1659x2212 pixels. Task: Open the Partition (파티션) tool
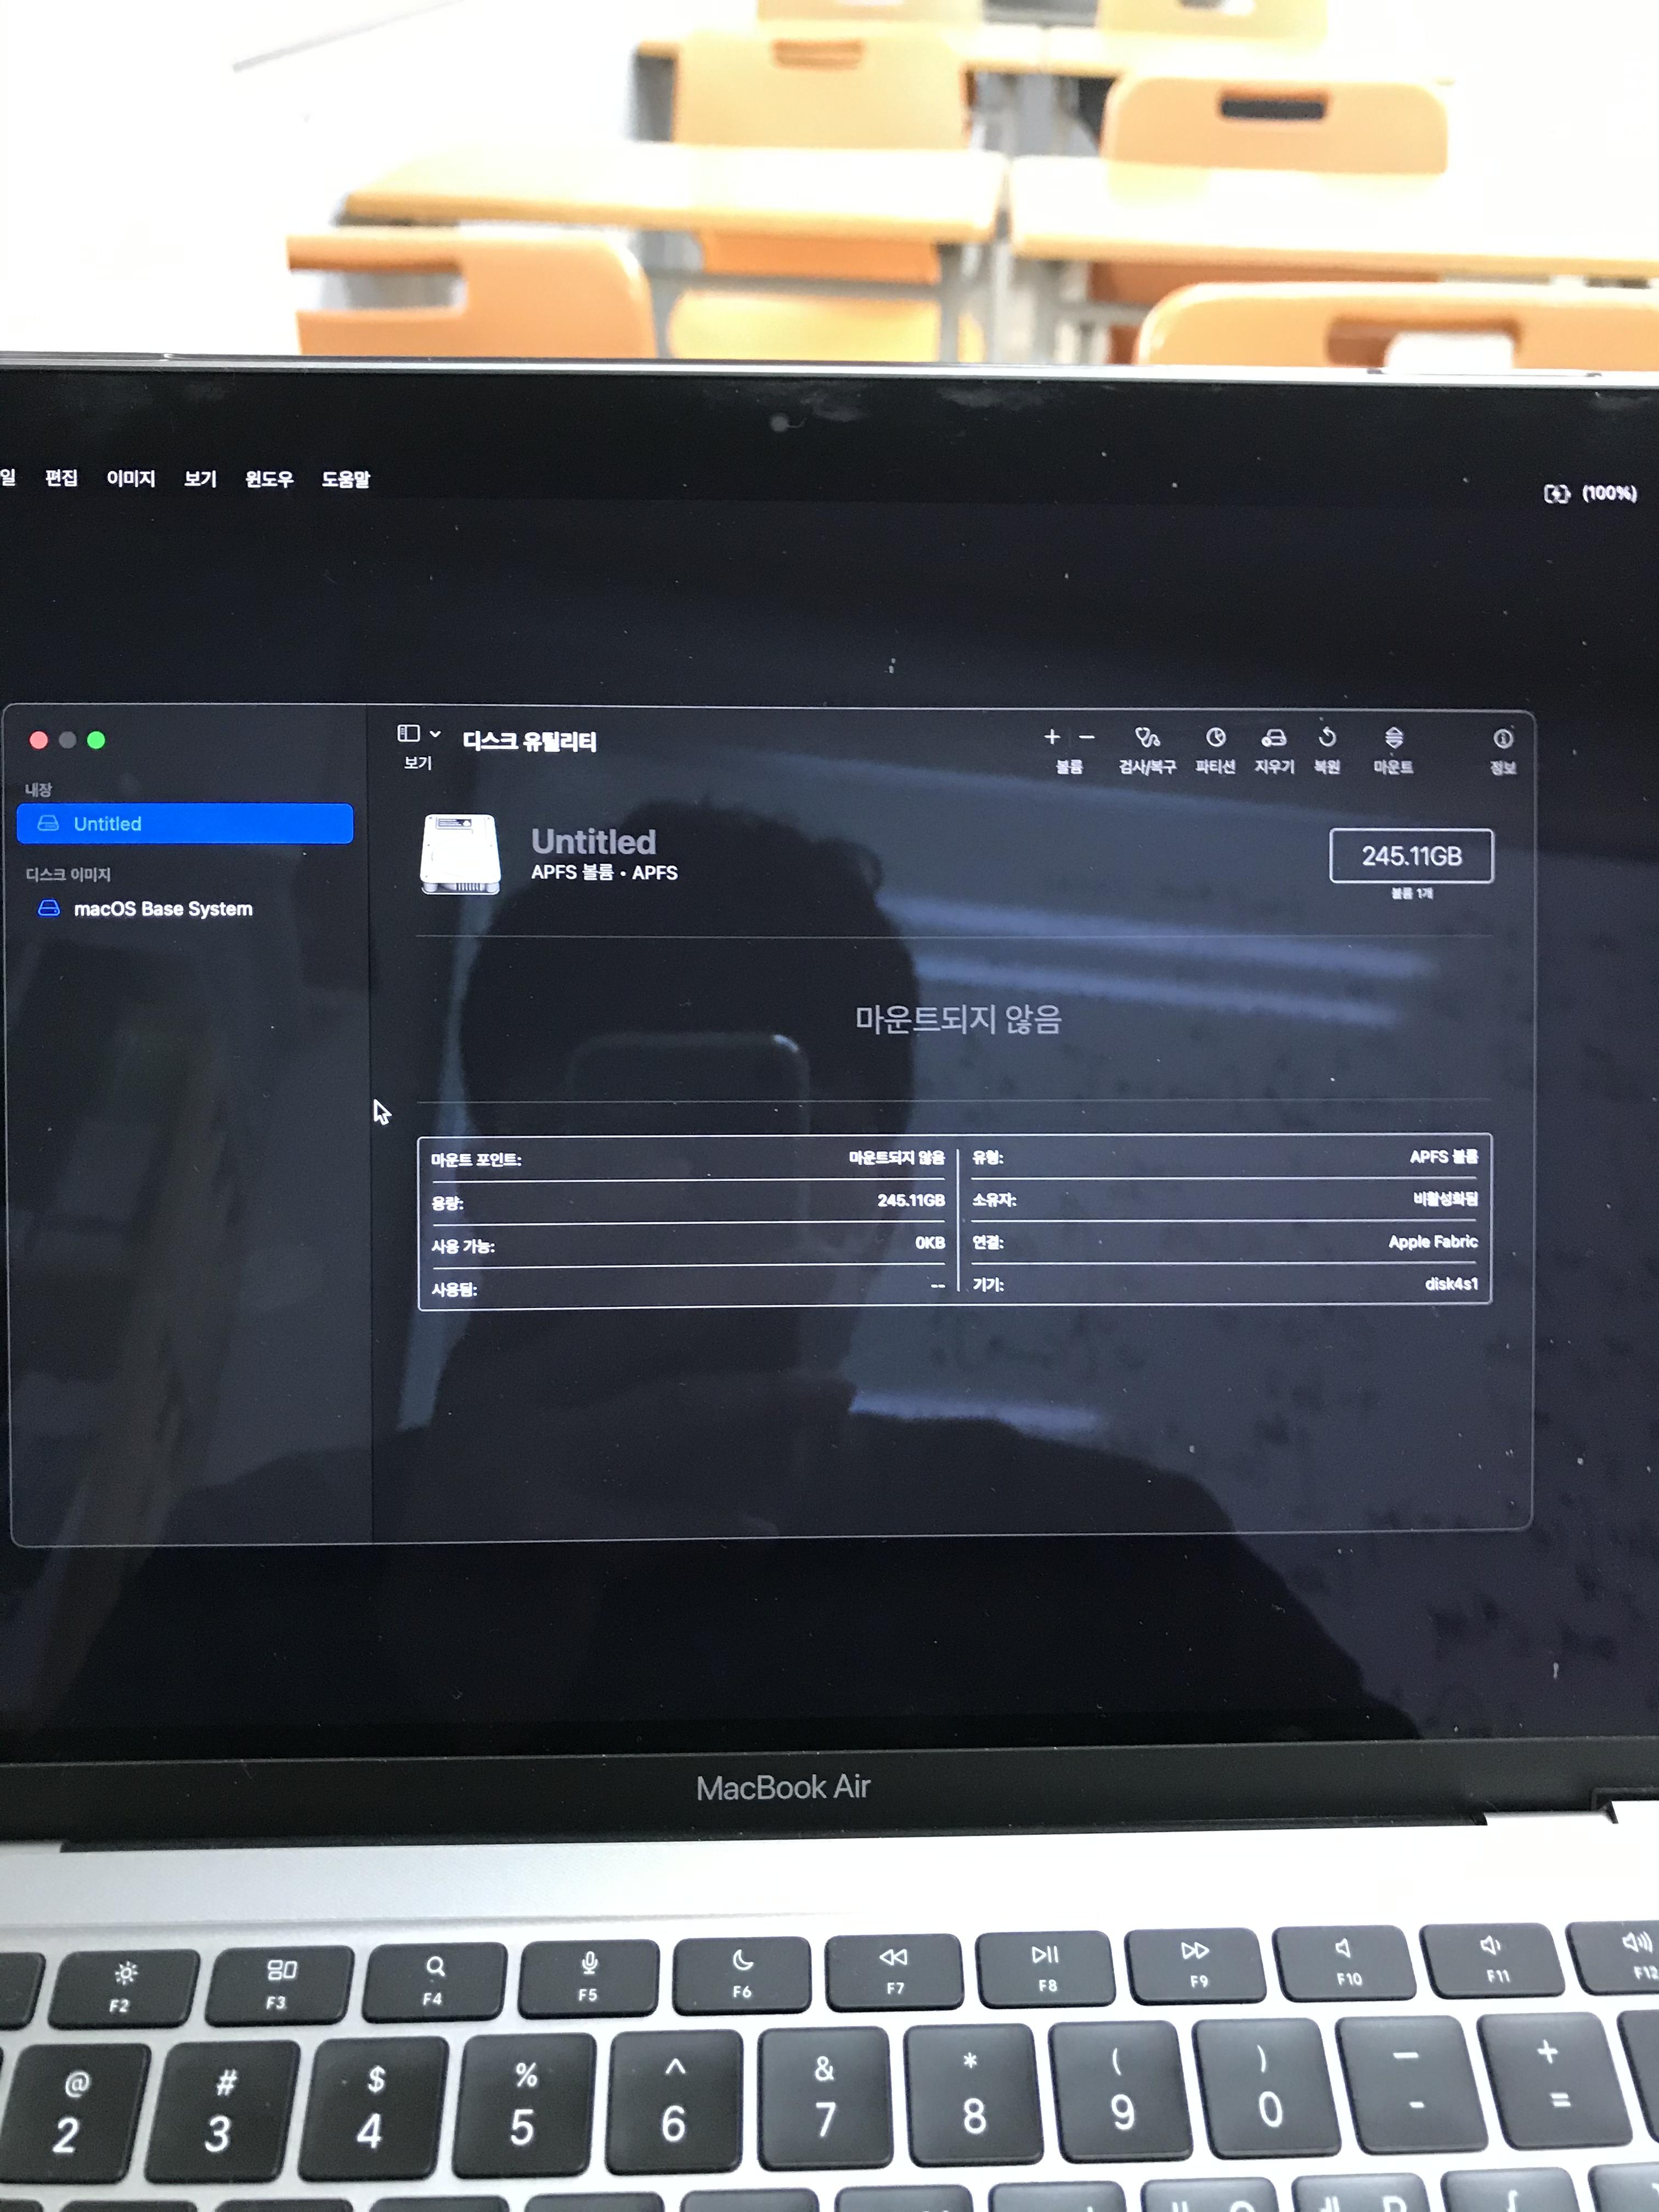(1215, 738)
